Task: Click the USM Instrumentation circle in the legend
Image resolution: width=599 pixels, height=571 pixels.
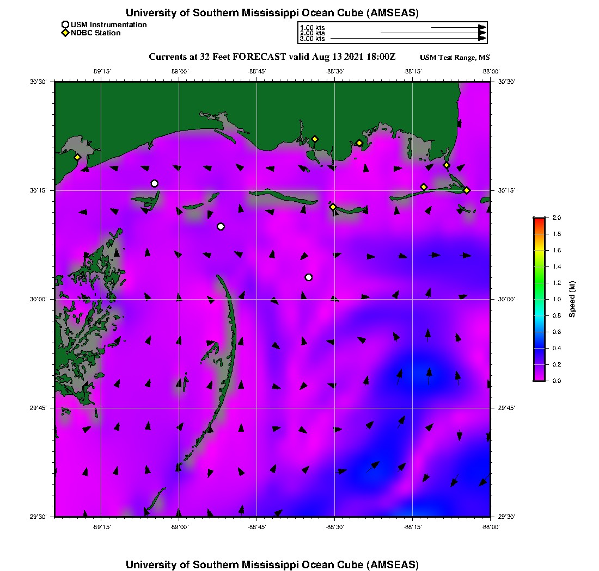Action: (x=65, y=24)
